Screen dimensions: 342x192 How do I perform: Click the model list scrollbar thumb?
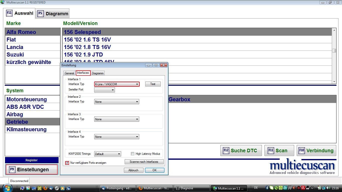click(x=334, y=50)
